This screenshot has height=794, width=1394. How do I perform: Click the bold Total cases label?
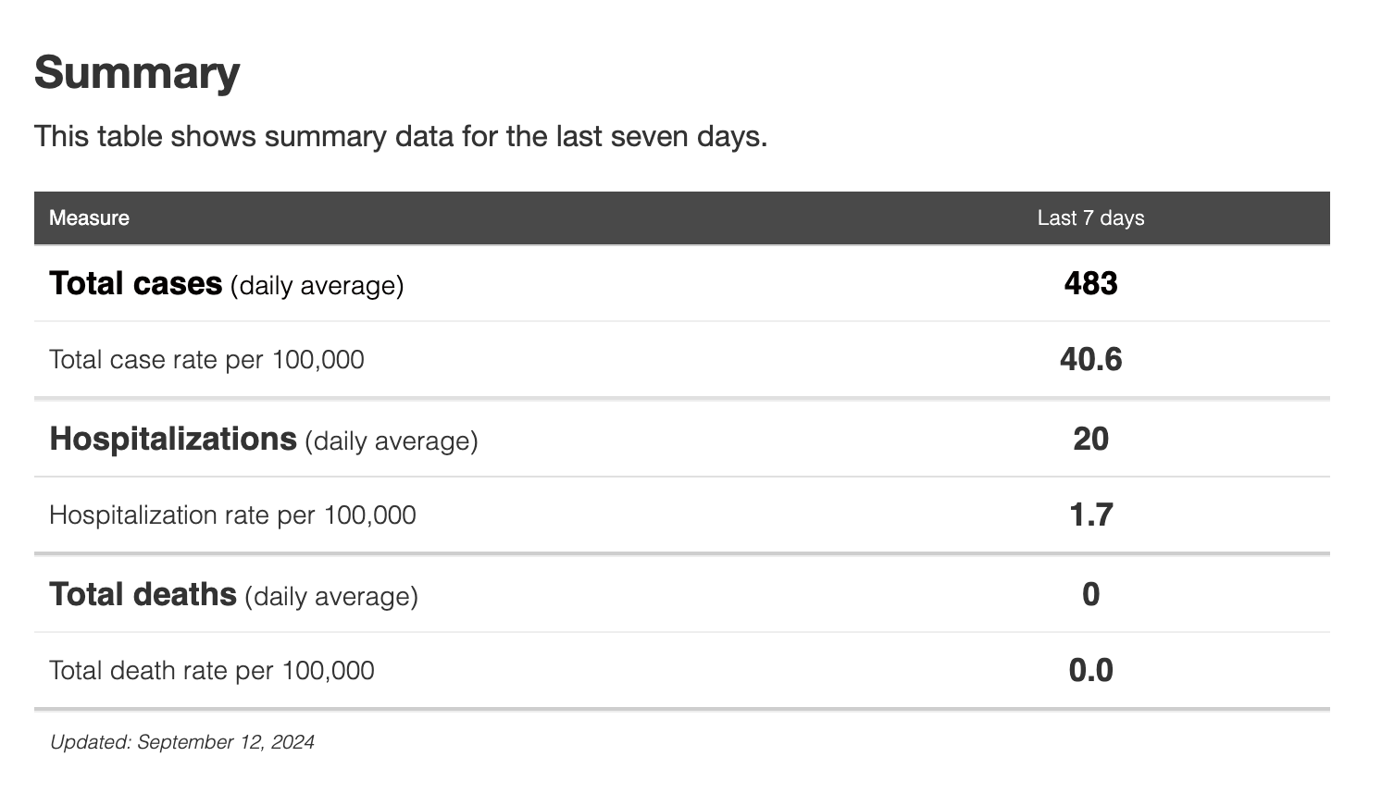136,283
